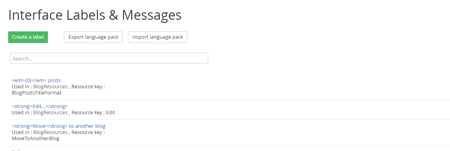Open the '<em>{0}</em> posts' label
Viewport: 450px width, 151px height.
(36, 81)
